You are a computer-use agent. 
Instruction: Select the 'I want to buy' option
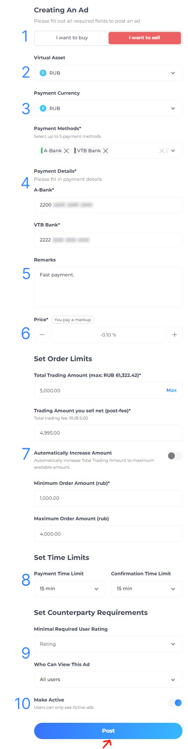point(72,38)
